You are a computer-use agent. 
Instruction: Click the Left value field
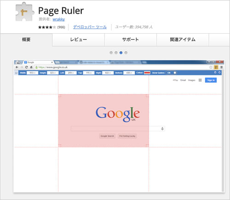[x=71, y=73]
